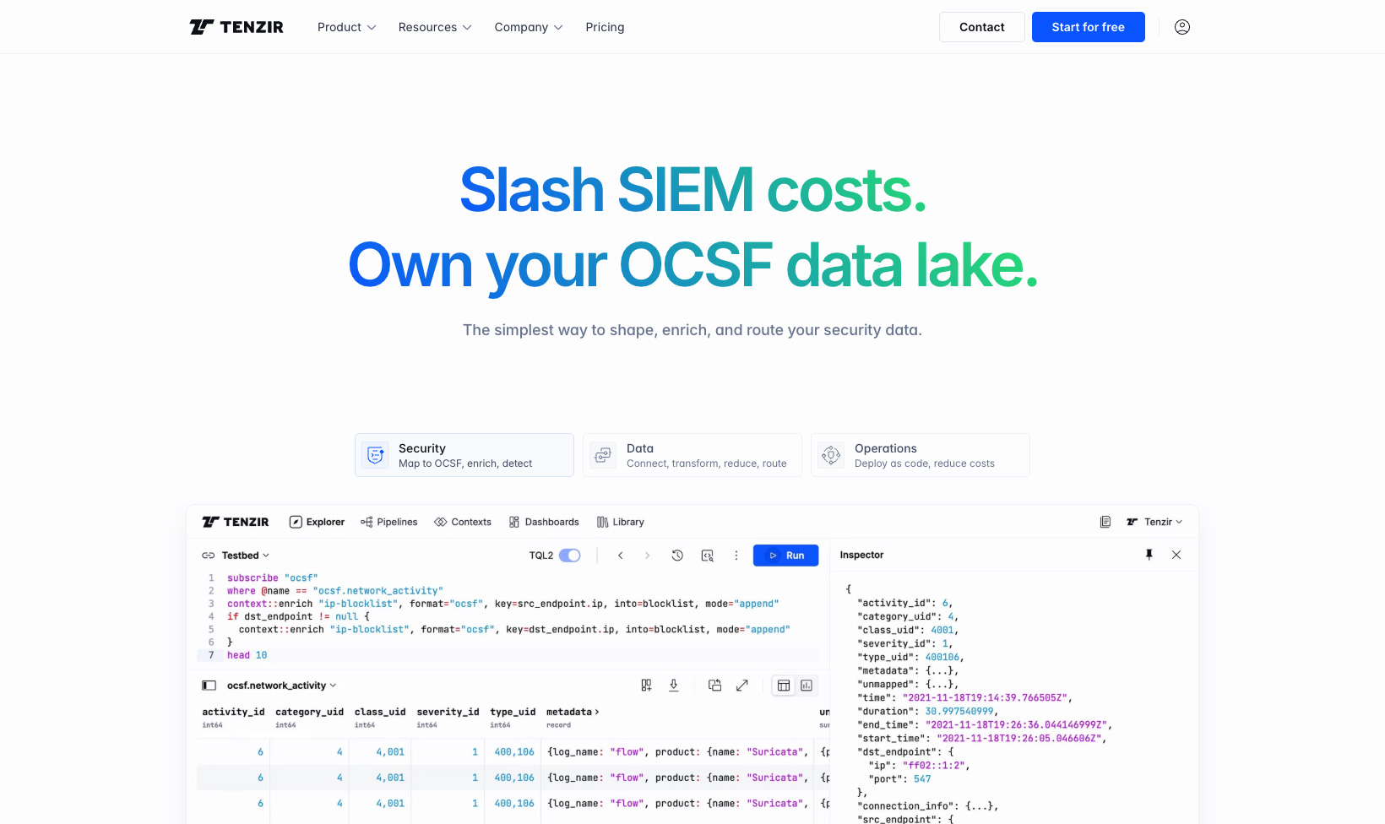Click the sidebar panel icon by ocsf.network_activity
This screenshot has width=1385, height=824.
209,686
